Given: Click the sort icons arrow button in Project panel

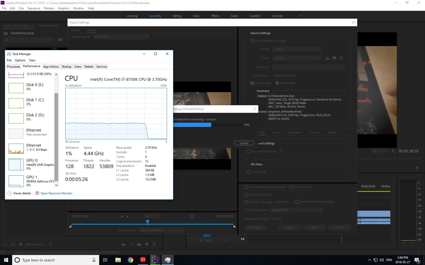Looking at the screenshot, I should point(51,245).
